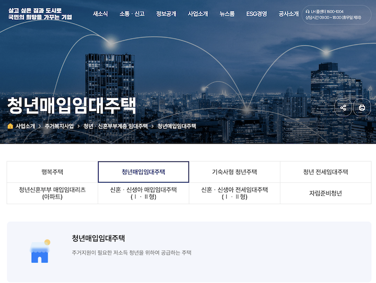Click 주거복지사업 in the breadcrumb
Screen dimensions: 376x283
[x=59, y=126]
